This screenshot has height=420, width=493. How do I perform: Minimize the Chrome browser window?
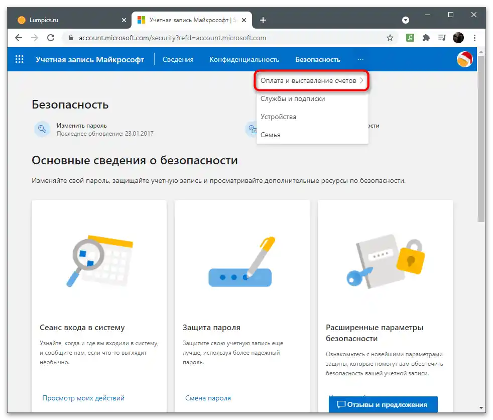[428, 15]
